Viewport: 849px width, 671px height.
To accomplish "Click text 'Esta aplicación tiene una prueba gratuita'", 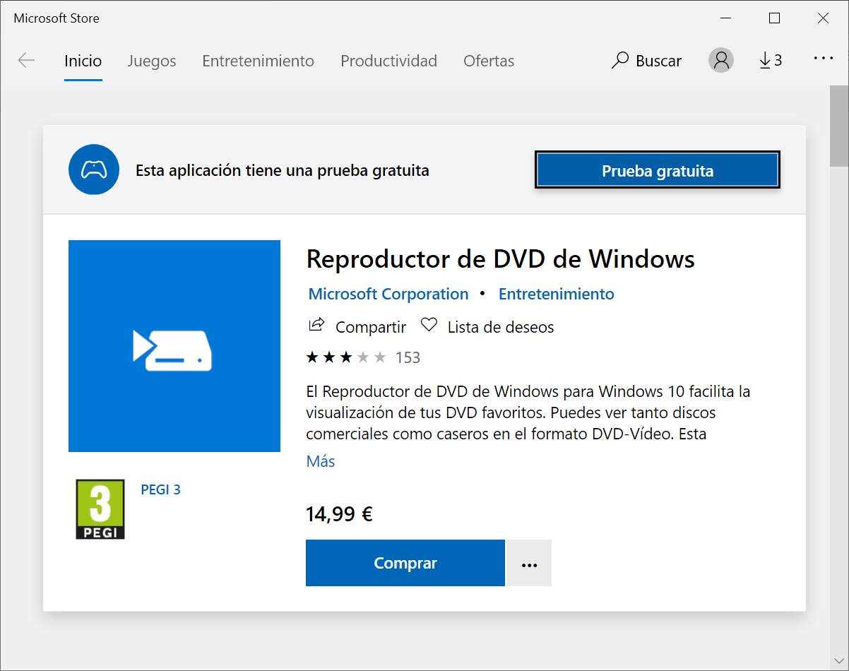I will tap(283, 170).
